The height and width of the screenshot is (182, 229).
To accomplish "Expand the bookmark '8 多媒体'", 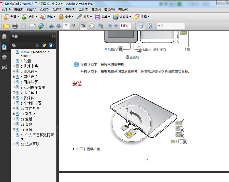I will tap(13, 98).
